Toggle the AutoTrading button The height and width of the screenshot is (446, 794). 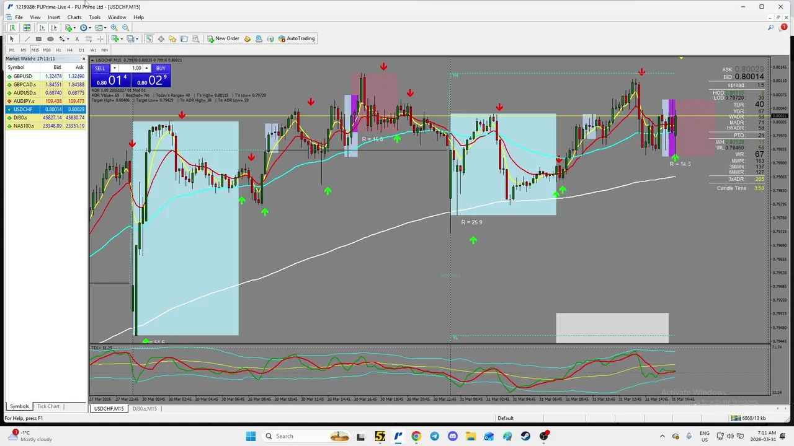297,39
